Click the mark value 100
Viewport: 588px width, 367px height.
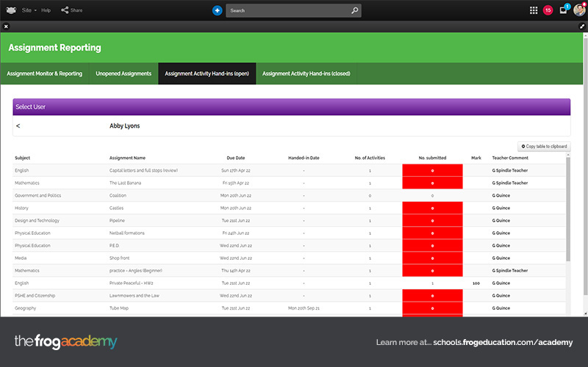[x=476, y=283]
